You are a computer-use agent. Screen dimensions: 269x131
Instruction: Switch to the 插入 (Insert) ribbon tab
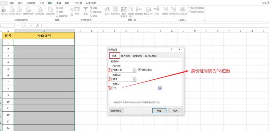tap(21, 3)
